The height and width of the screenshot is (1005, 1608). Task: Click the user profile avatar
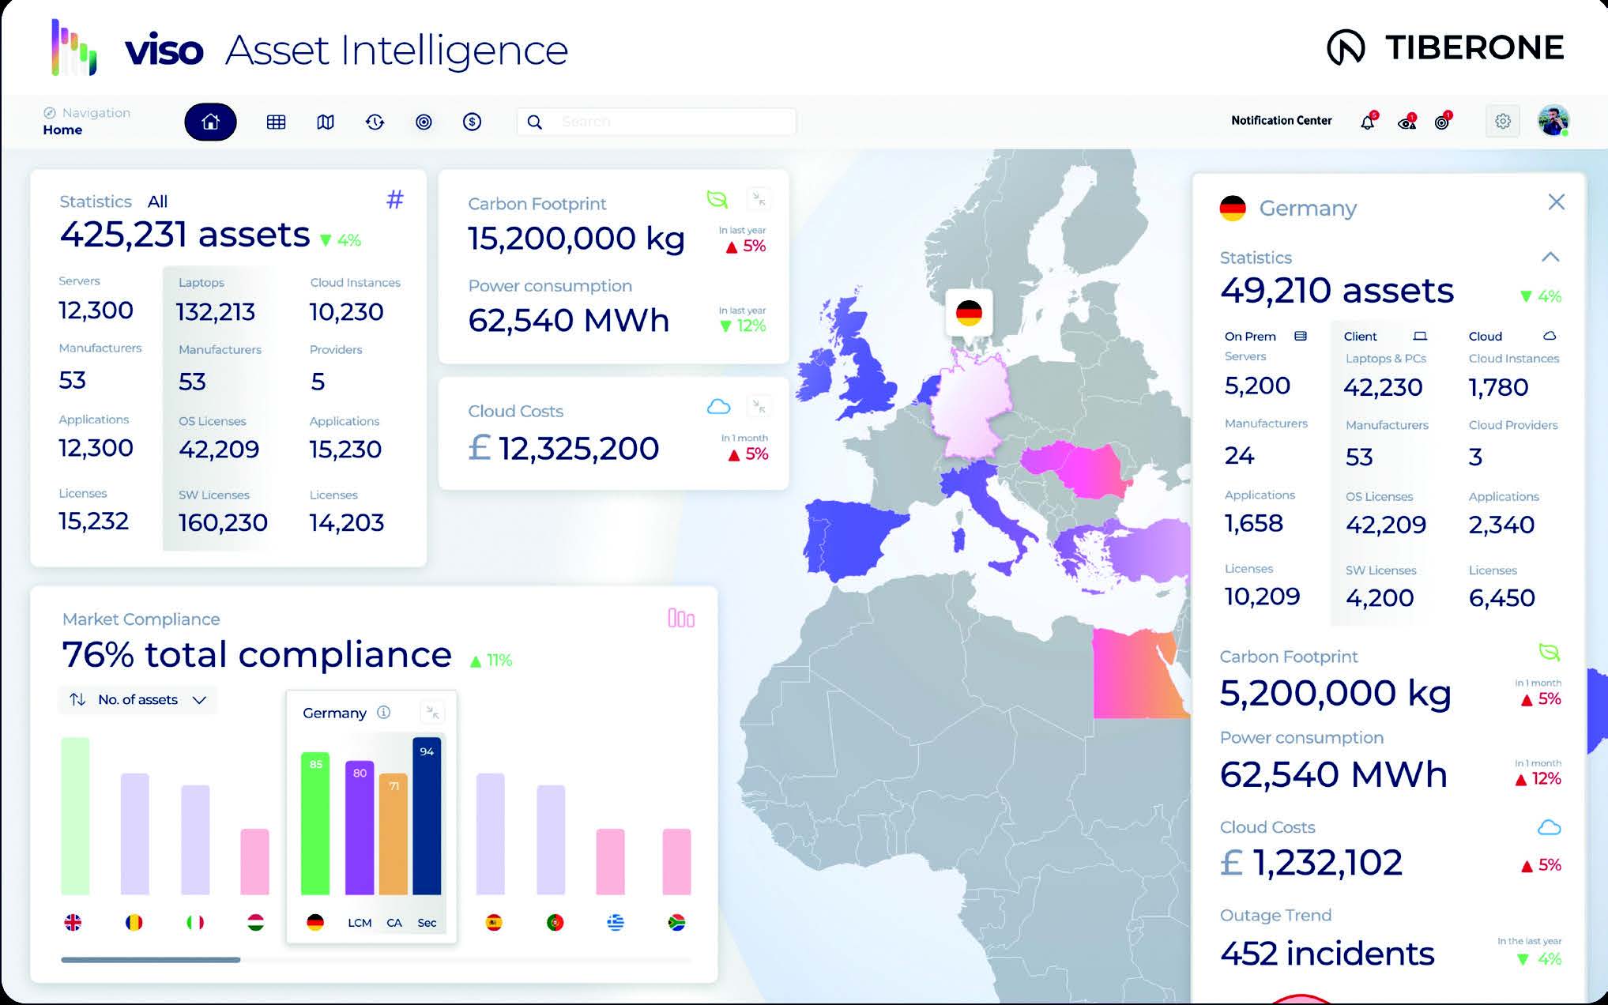[x=1553, y=121]
